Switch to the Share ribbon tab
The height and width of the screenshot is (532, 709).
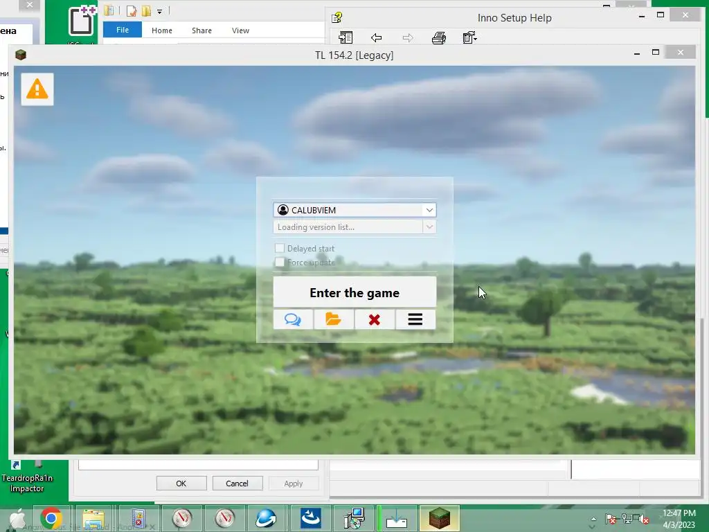point(201,30)
